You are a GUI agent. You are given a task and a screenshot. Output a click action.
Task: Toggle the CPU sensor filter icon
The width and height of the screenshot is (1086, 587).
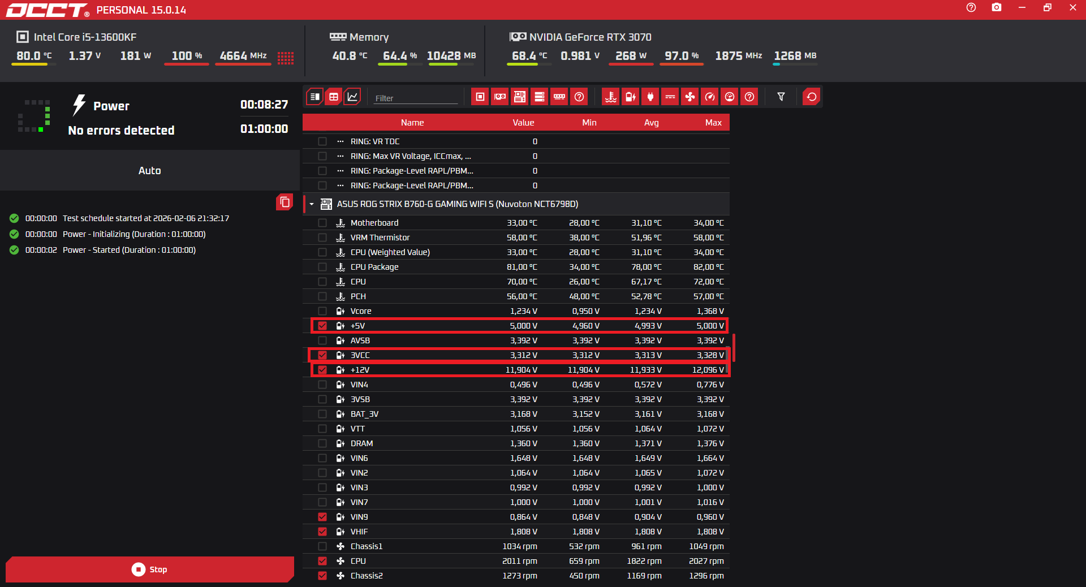[480, 97]
